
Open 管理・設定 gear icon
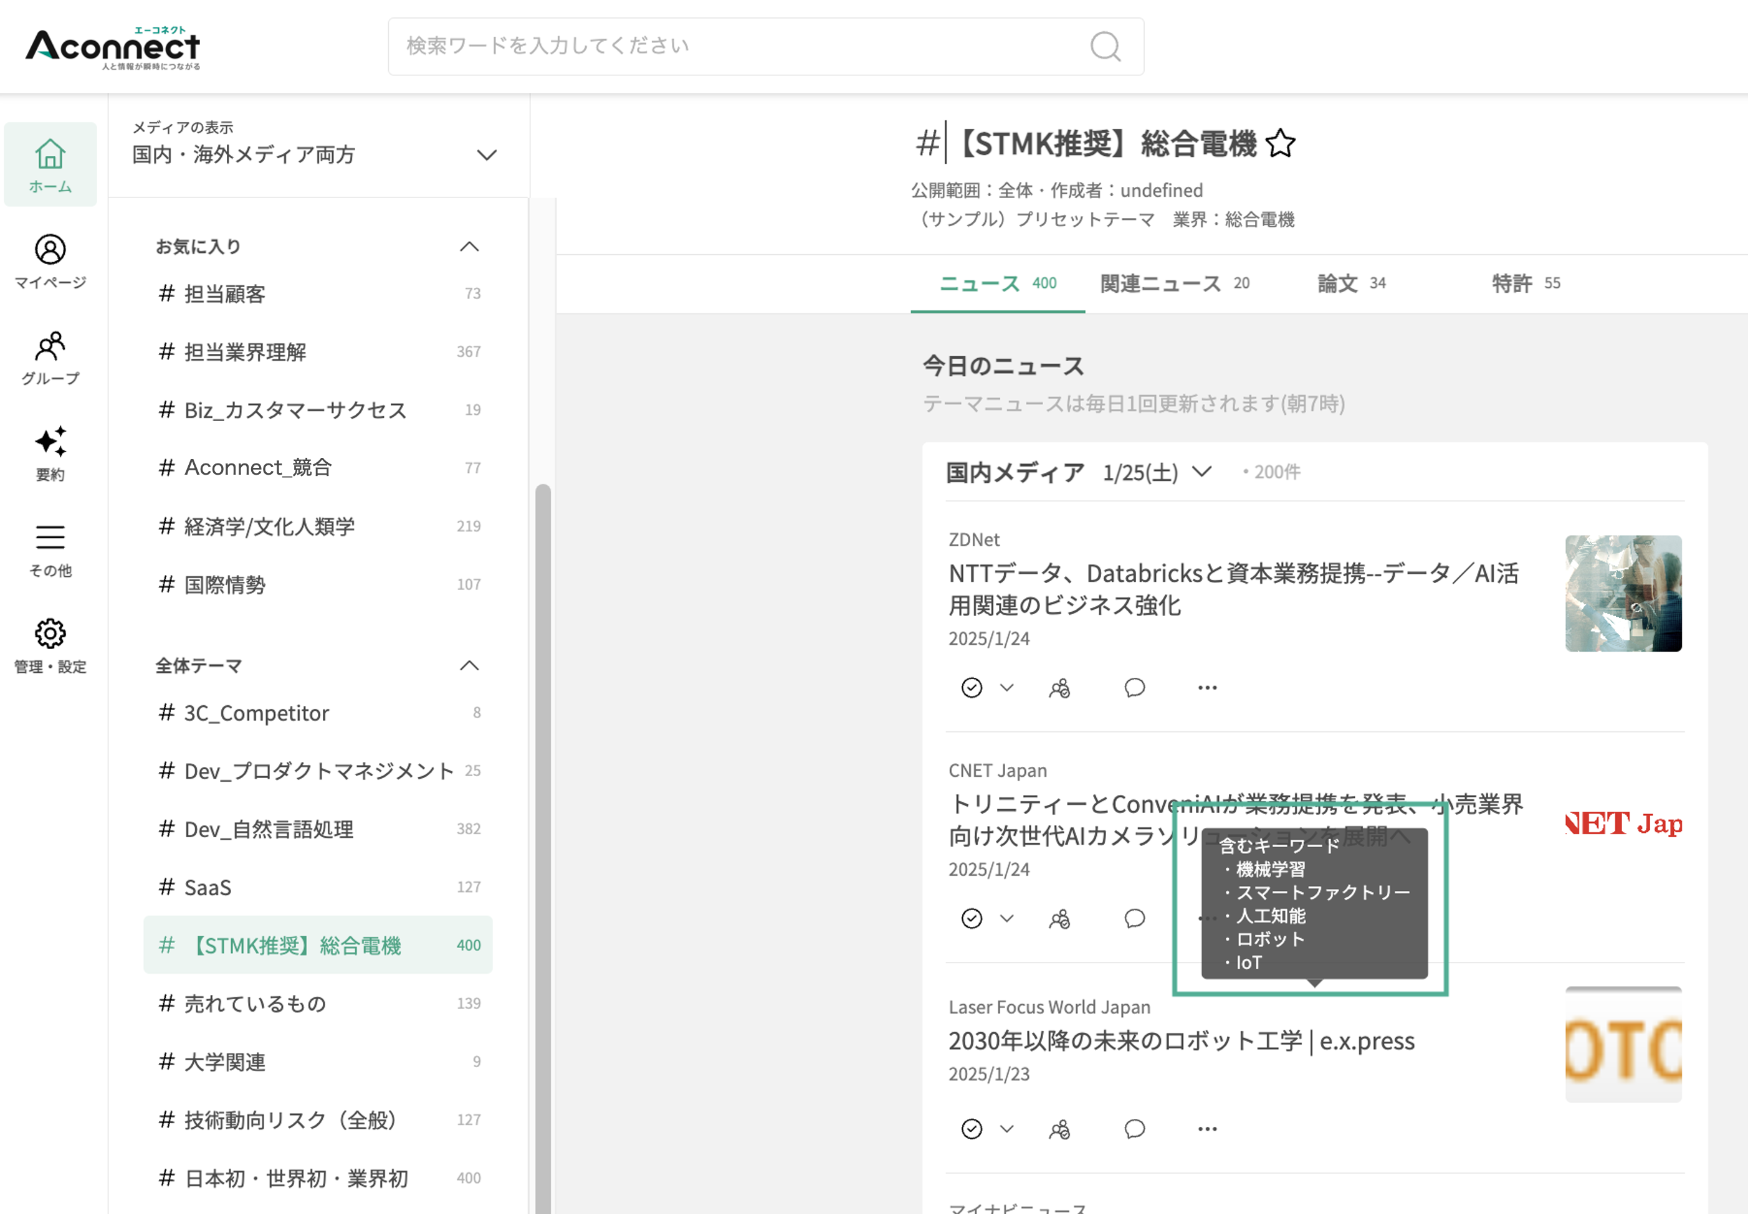tap(50, 646)
